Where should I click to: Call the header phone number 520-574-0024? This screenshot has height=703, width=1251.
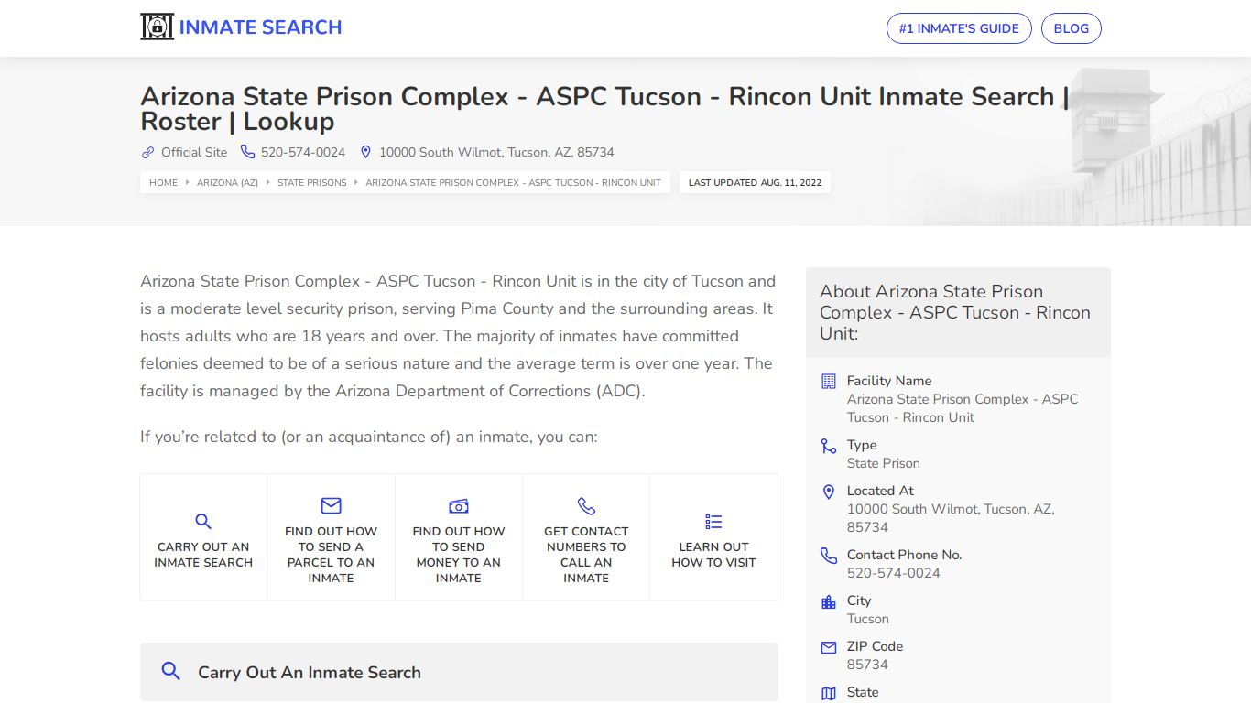click(x=303, y=153)
